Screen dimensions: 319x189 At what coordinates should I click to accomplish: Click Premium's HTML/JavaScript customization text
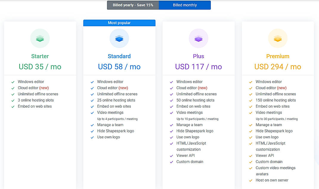[270, 146]
